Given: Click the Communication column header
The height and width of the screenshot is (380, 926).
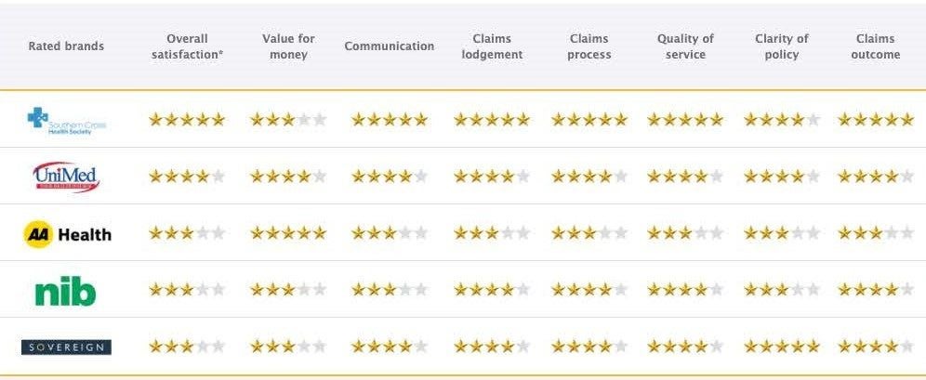Looking at the screenshot, I should (x=389, y=46).
